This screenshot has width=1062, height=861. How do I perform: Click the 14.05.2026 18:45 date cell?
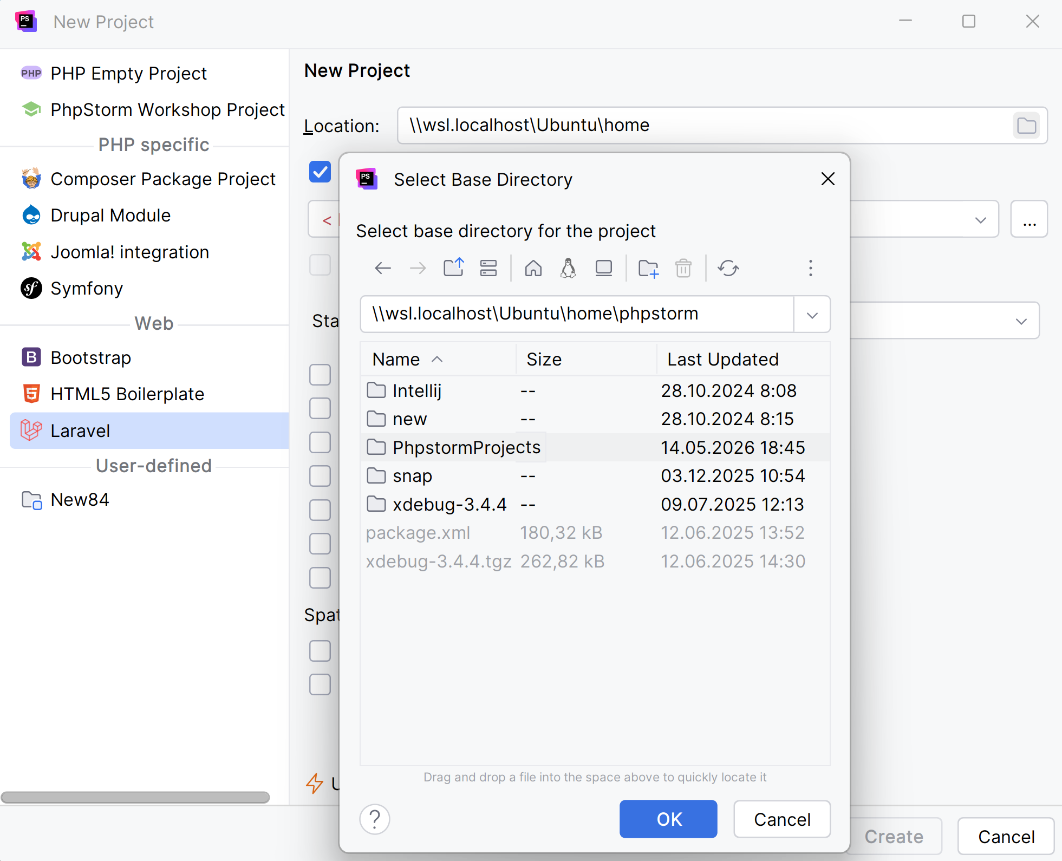(733, 447)
